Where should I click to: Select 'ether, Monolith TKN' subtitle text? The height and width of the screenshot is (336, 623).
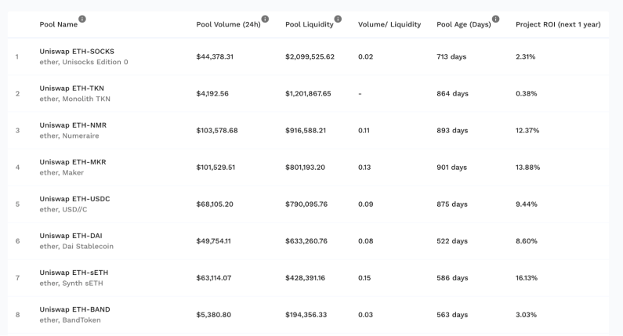coord(74,99)
